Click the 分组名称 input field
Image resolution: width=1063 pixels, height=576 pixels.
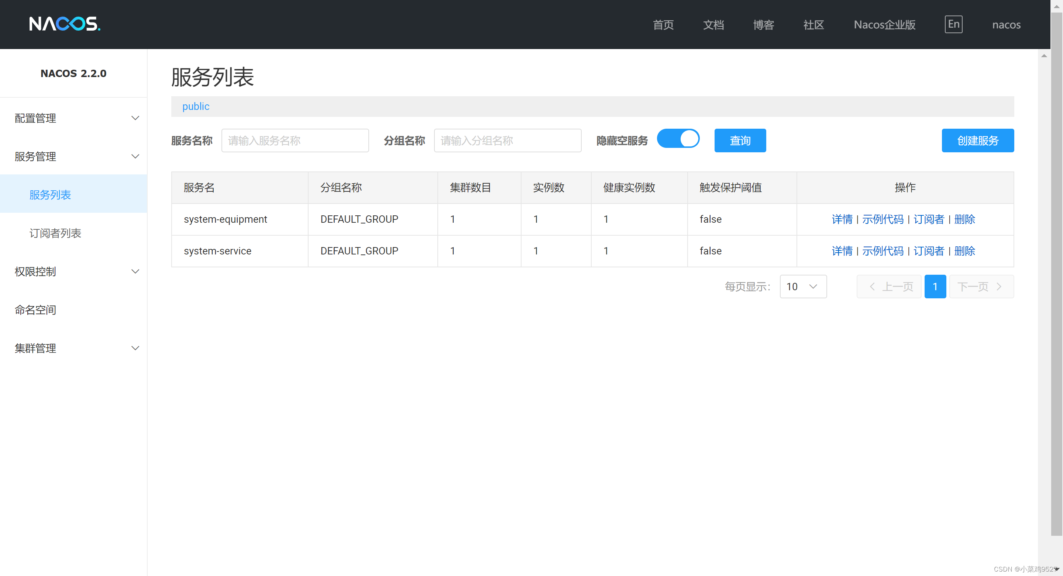click(x=508, y=140)
